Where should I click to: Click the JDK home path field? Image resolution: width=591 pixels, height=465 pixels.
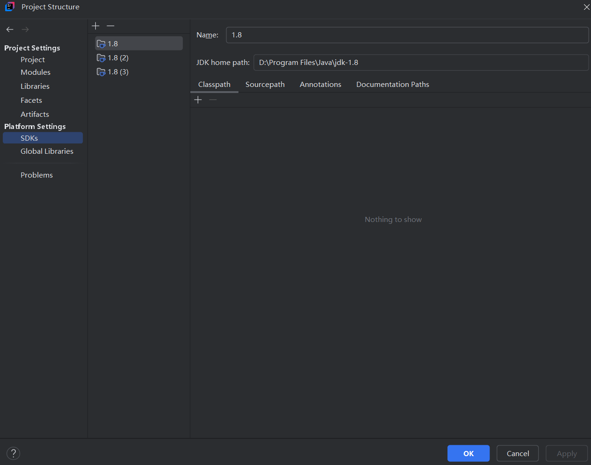click(x=421, y=63)
